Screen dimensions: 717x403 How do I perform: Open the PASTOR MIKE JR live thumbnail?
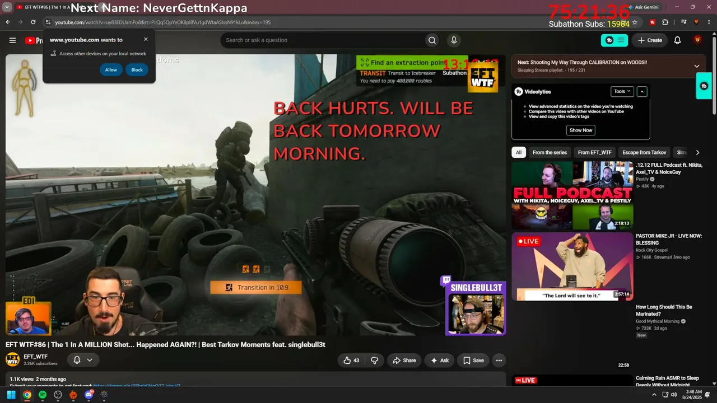(572, 266)
